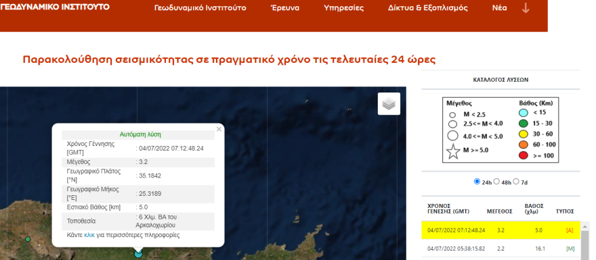
Task: Click the ΚΑΤΑΛΟΓΟΣ ΛΥΣΕΩΝ heading
Action: pos(501,80)
